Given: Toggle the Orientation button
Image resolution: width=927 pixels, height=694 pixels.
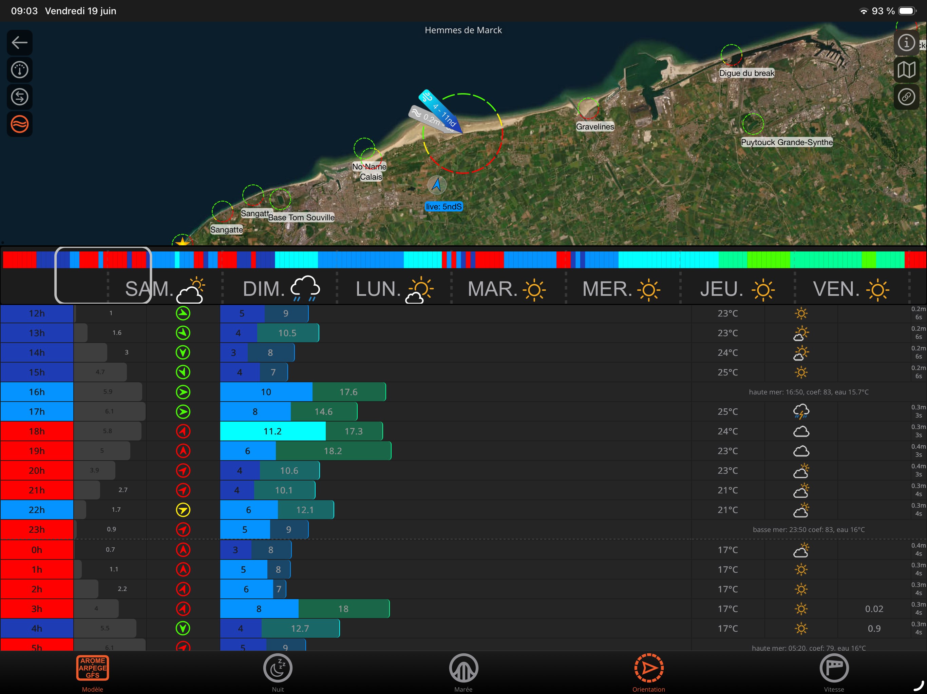Looking at the screenshot, I should [x=649, y=672].
